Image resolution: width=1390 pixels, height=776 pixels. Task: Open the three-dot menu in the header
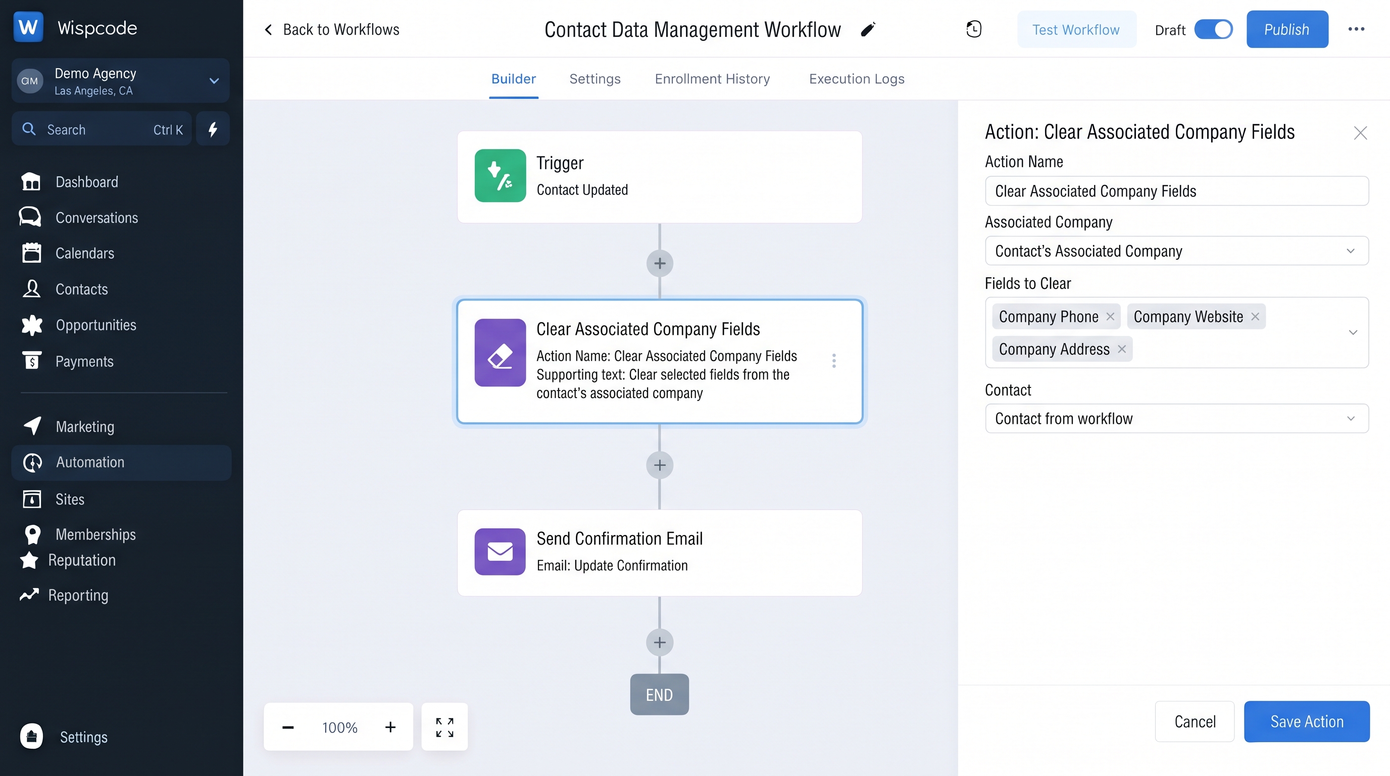pyautogui.click(x=1356, y=29)
